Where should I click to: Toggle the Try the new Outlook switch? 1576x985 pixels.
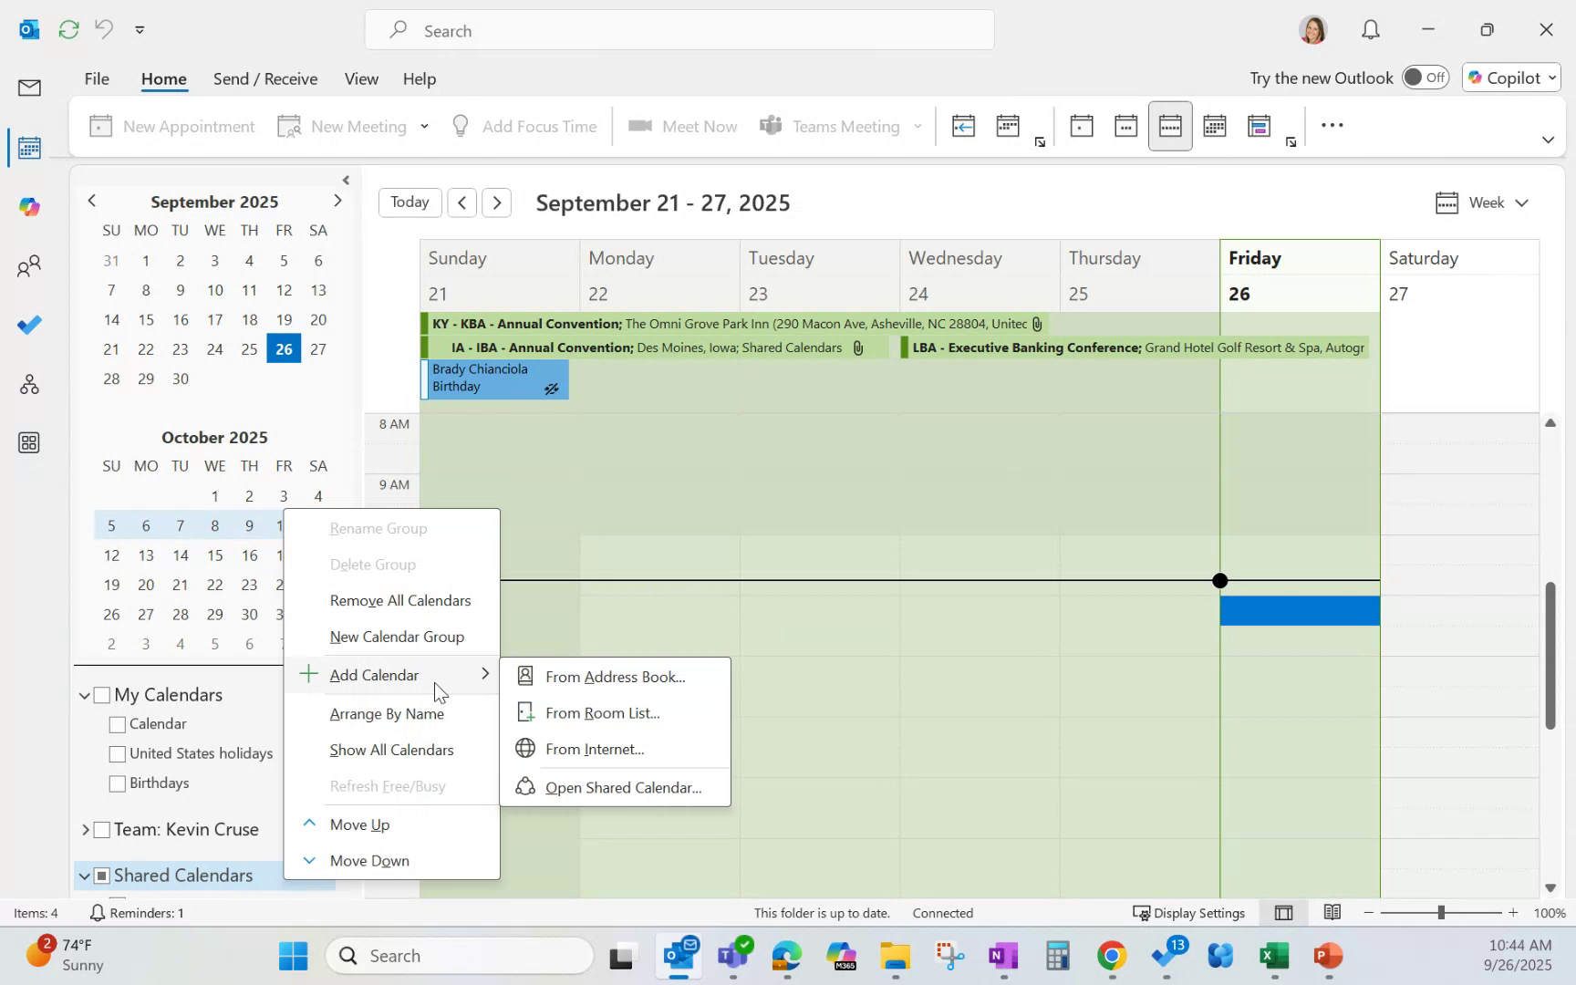click(1426, 78)
